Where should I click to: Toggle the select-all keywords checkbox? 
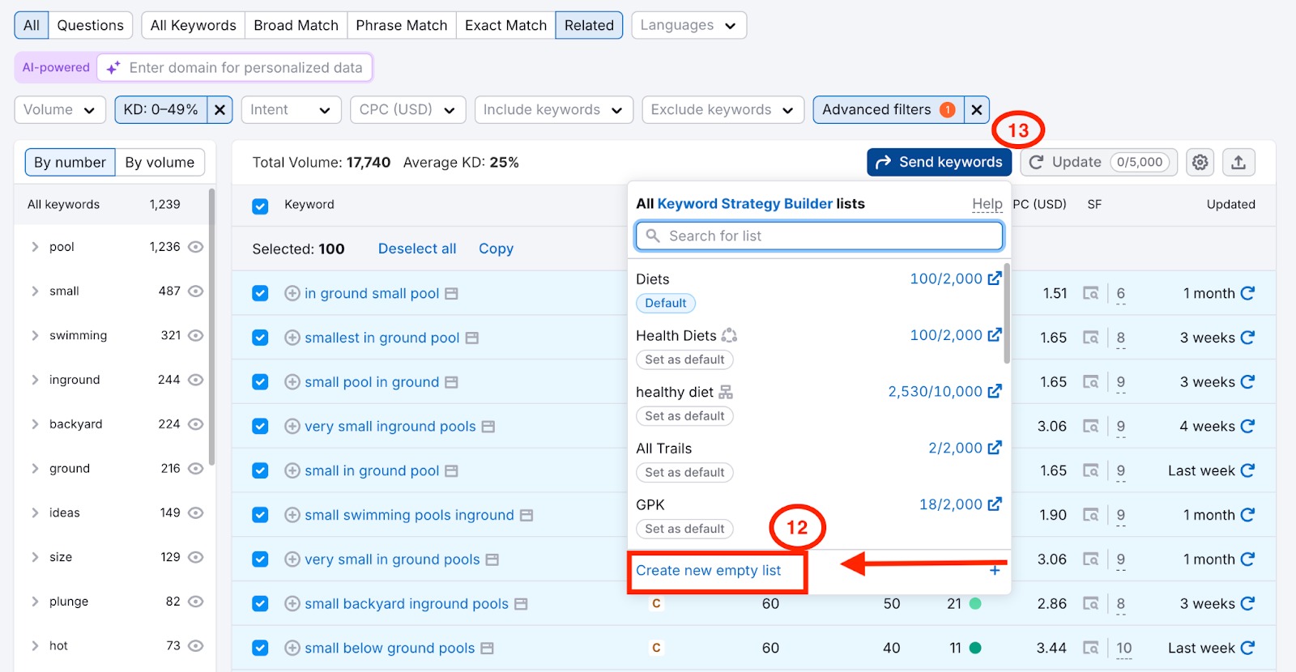click(x=260, y=206)
